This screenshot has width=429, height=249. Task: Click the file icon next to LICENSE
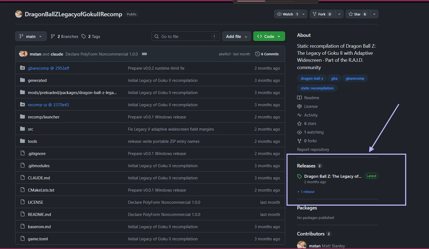click(x=23, y=202)
